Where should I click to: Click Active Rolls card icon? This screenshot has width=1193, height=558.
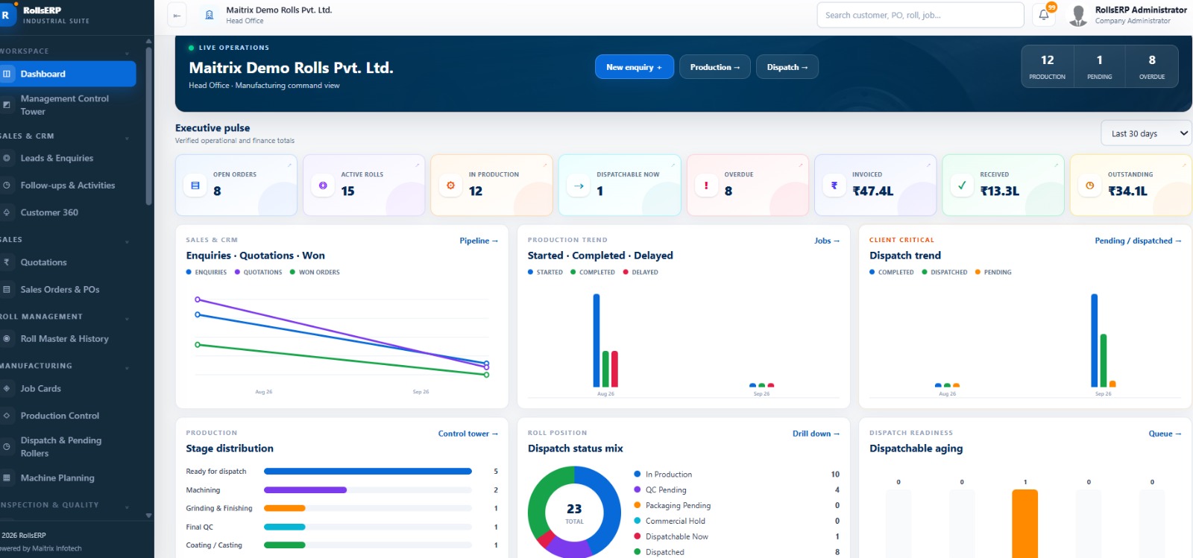(323, 186)
